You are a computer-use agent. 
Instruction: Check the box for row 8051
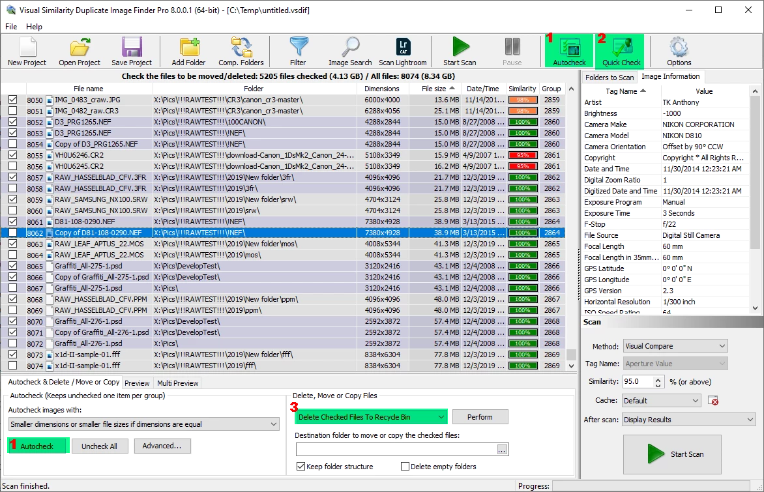click(x=12, y=111)
